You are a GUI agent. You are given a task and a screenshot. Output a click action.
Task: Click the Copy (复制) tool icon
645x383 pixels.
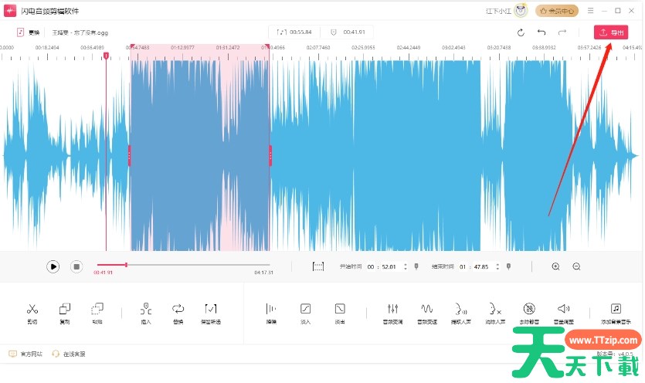tap(65, 309)
